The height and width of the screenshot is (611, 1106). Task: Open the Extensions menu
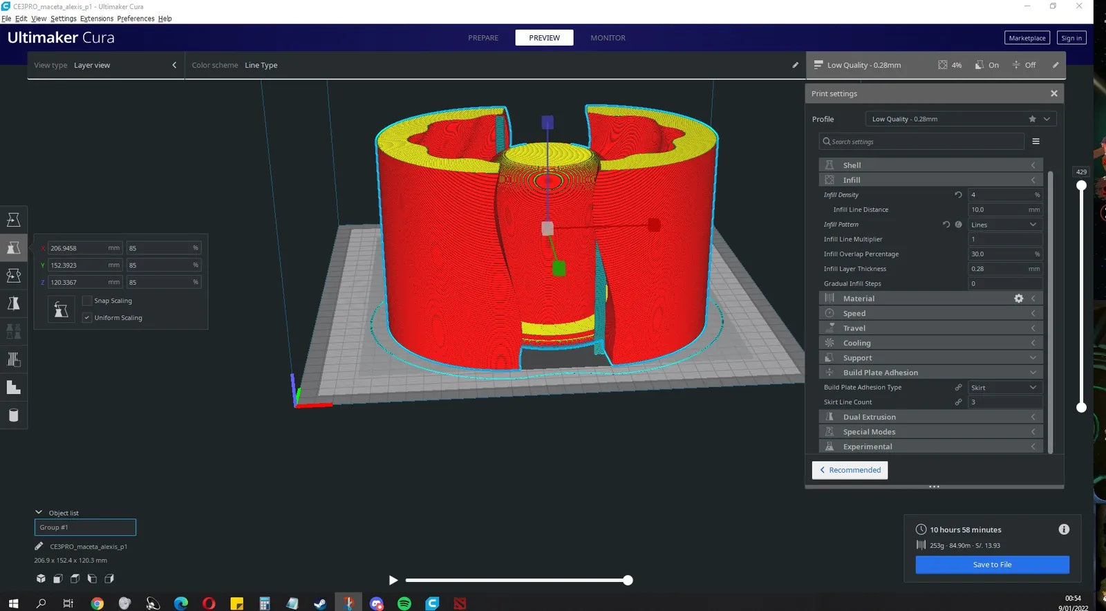point(97,19)
